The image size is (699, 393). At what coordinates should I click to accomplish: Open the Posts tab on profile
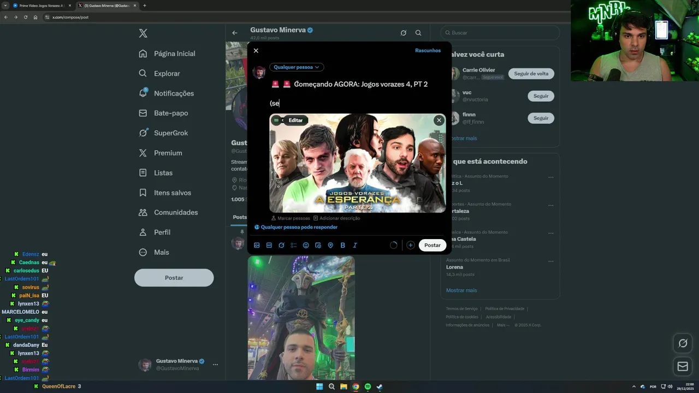click(x=240, y=217)
